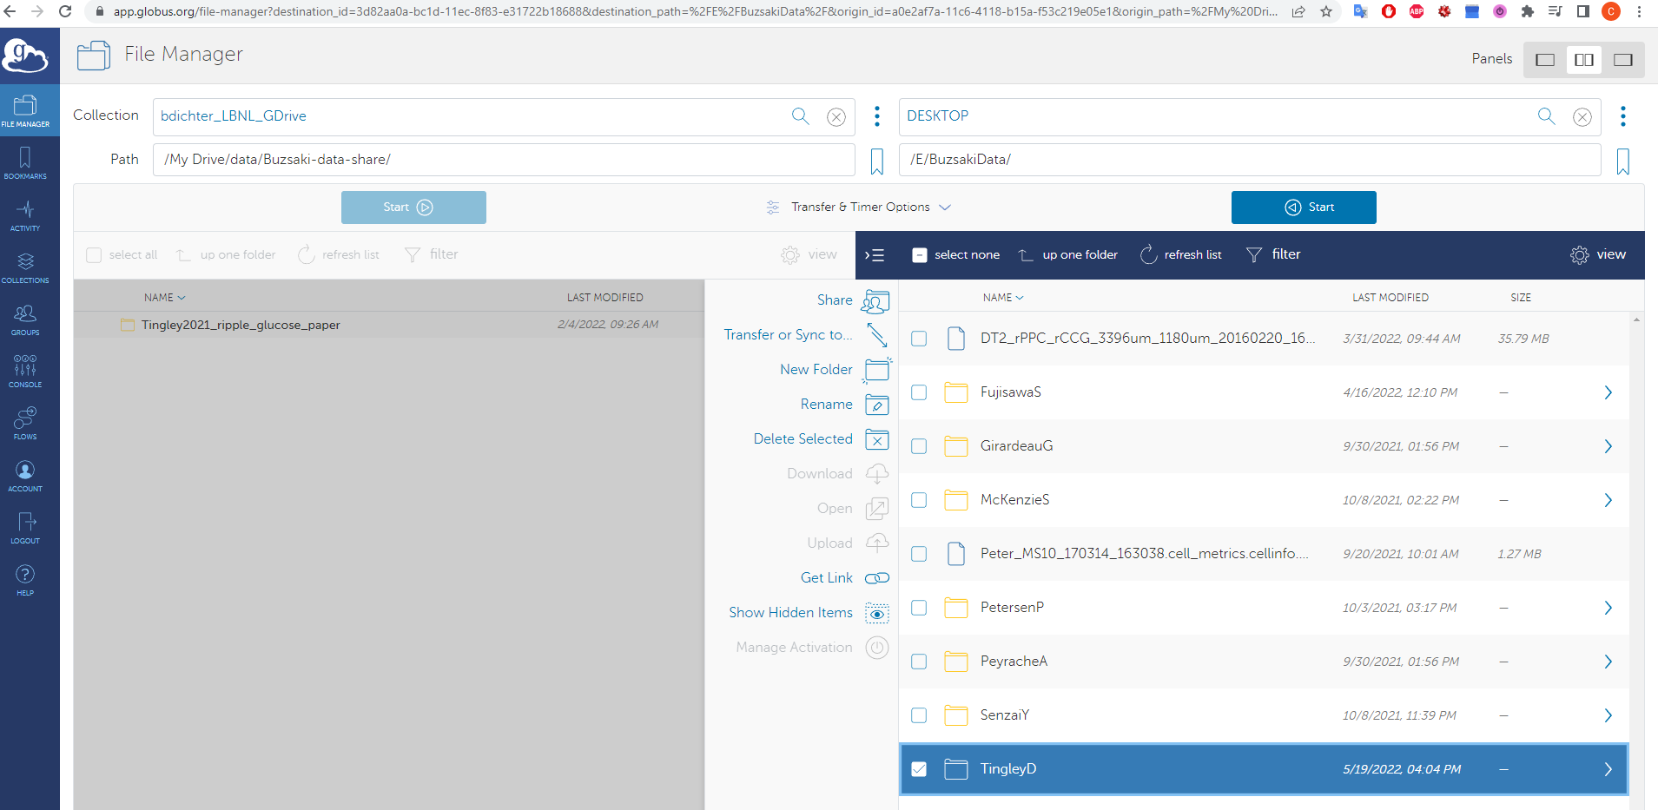Open the browser extensions puzzle icon
Image resolution: width=1658 pixels, height=810 pixels.
(1528, 12)
